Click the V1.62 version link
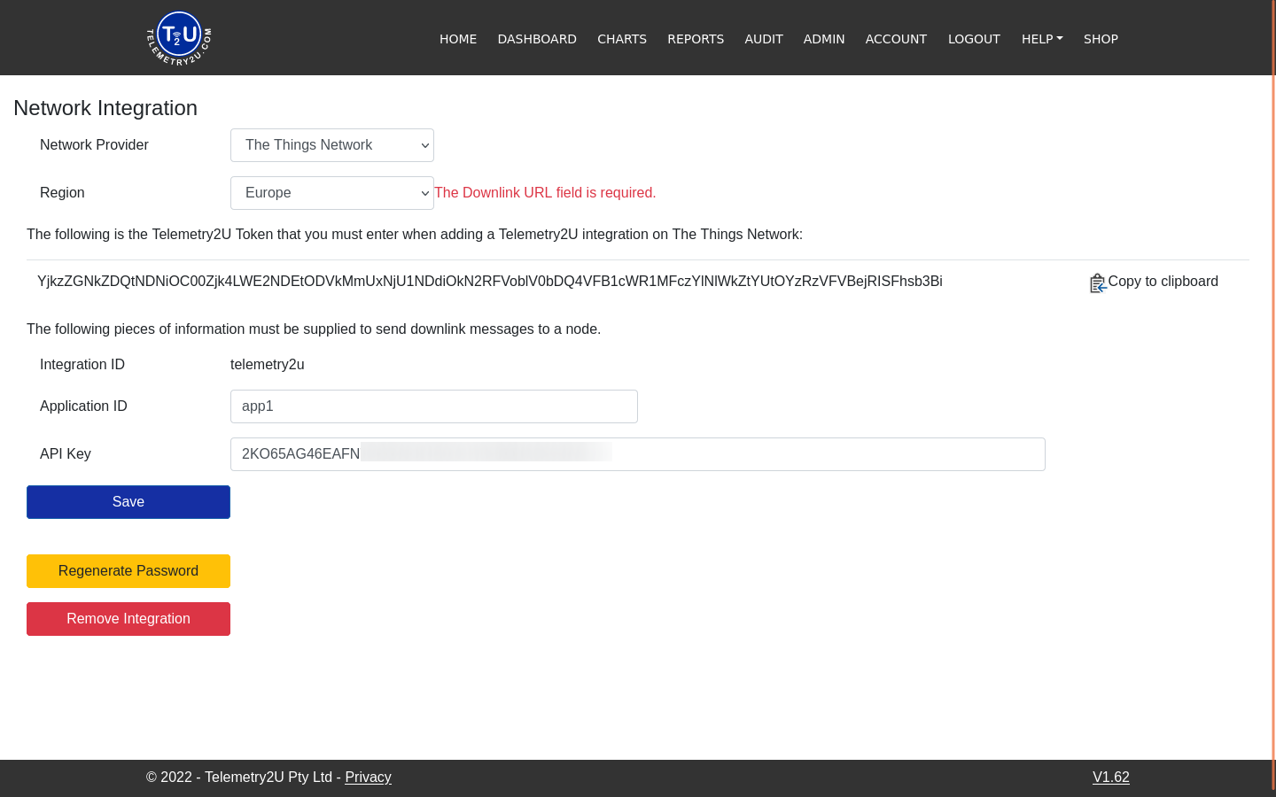The image size is (1276, 797). [x=1111, y=777]
